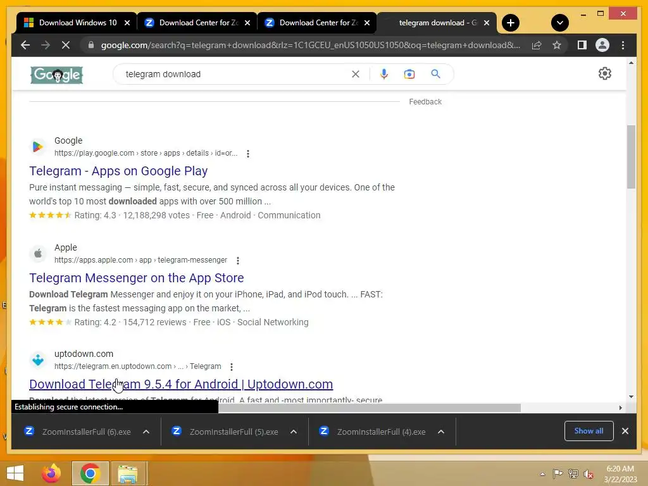Click the Chrome taskbar icon
648x486 pixels.
click(x=90, y=473)
